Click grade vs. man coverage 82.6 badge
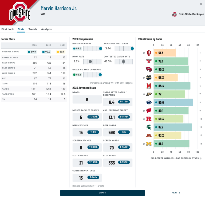Screen dimensions: 205x197 pyautogui.click(x=77, y=75)
